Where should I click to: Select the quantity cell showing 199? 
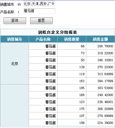click(x=72, y=123)
